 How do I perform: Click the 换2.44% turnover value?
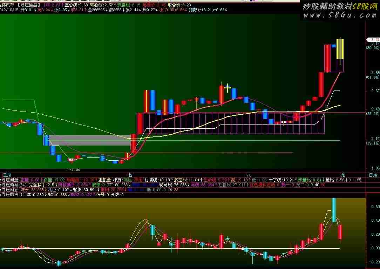133,10
